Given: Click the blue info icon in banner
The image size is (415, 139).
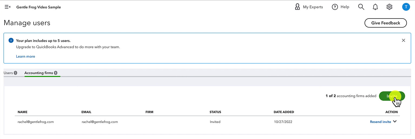Looking at the screenshot, I should (11, 40).
